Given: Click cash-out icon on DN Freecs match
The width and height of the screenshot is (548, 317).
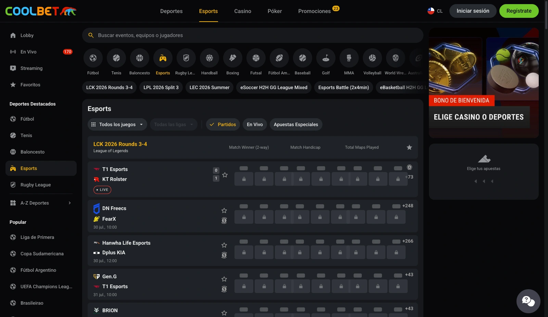Looking at the screenshot, I should (224, 221).
